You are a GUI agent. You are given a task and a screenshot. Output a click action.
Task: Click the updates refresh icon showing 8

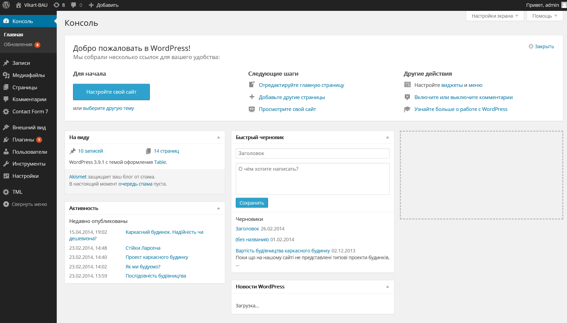pyautogui.click(x=56, y=5)
